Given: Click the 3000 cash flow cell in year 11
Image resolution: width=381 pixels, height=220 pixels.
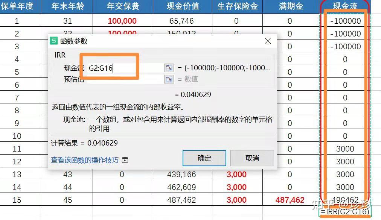Looking at the screenshot, I should pyautogui.click(x=345, y=149).
